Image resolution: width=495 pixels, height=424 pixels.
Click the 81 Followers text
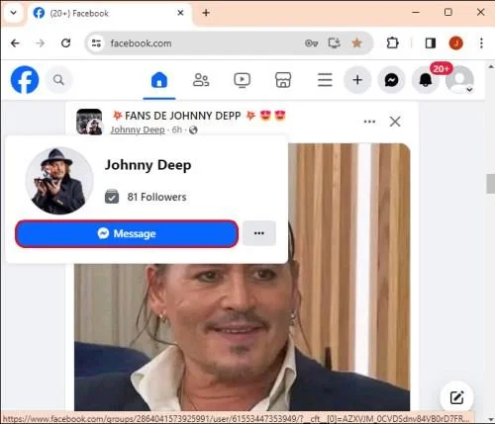(156, 197)
